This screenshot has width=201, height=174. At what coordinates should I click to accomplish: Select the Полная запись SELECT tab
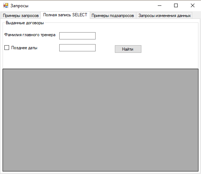coord(65,15)
